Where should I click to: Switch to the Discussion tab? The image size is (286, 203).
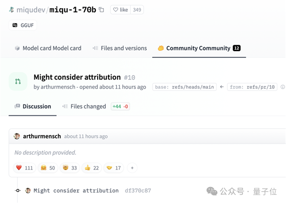coord(33,106)
